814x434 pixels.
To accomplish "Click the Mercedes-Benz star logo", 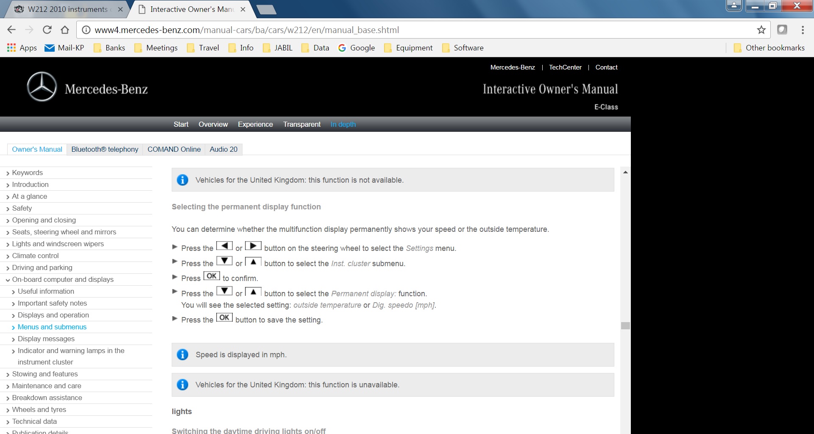I will coord(42,87).
